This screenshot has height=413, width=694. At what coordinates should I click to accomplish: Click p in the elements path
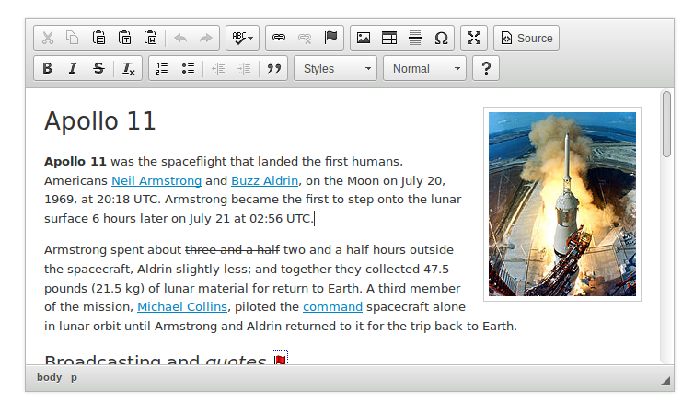[74, 378]
